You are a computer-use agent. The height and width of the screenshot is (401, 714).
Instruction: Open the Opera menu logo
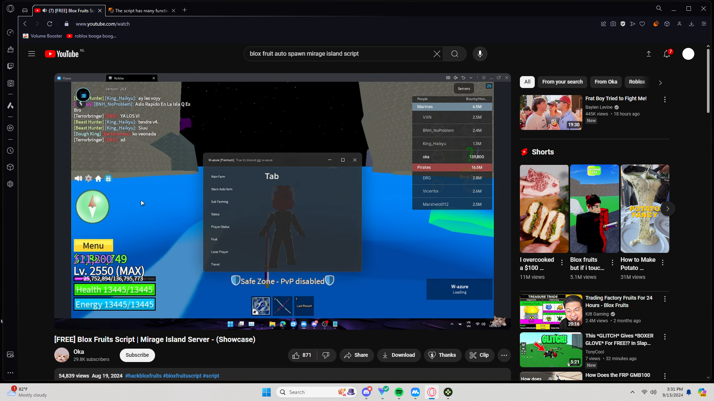(x=10, y=9)
